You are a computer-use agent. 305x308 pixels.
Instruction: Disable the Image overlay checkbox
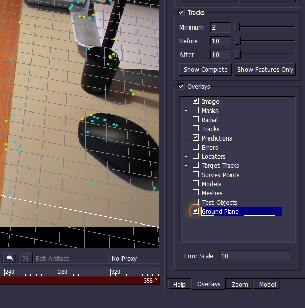(196, 101)
